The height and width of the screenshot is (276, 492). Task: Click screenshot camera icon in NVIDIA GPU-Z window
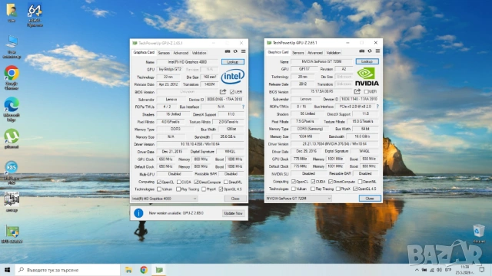(x=362, y=51)
